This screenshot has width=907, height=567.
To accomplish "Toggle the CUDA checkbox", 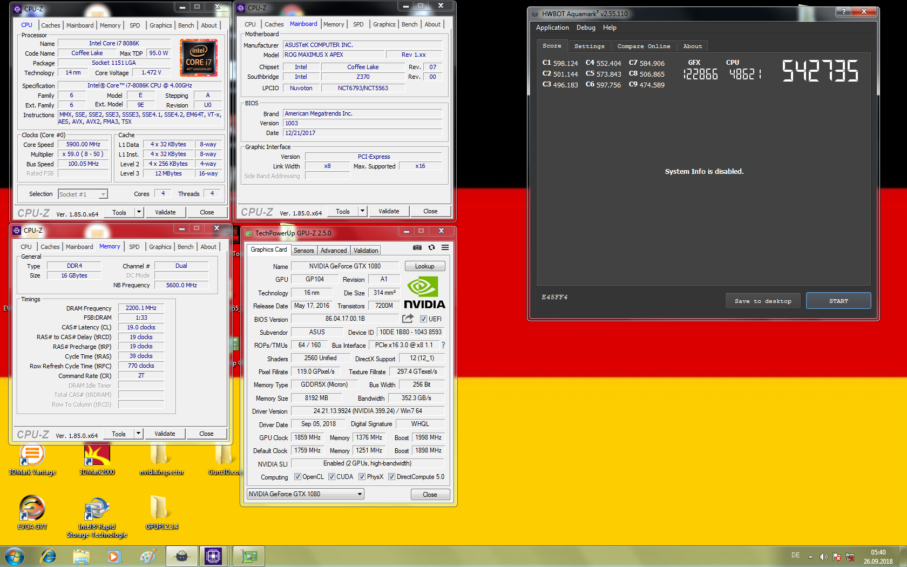I will (x=331, y=477).
